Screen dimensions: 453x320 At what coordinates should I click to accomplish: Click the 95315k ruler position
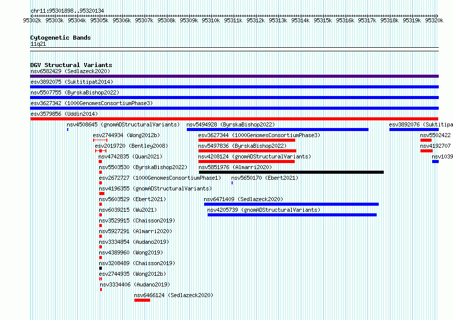(323, 20)
